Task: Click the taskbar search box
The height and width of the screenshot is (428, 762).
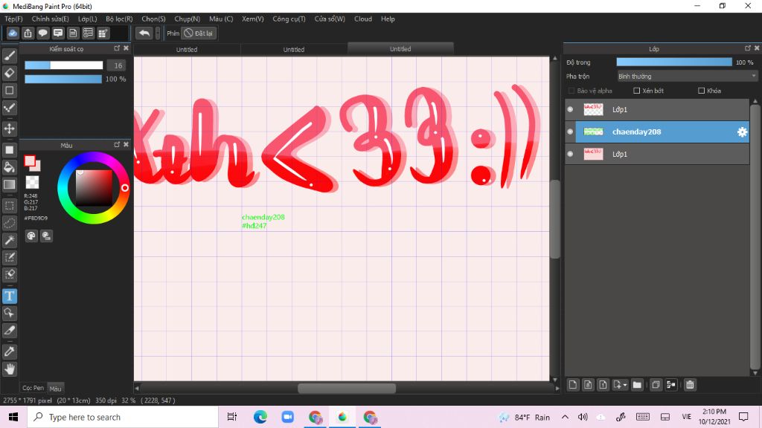Action: tap(123, 417)
